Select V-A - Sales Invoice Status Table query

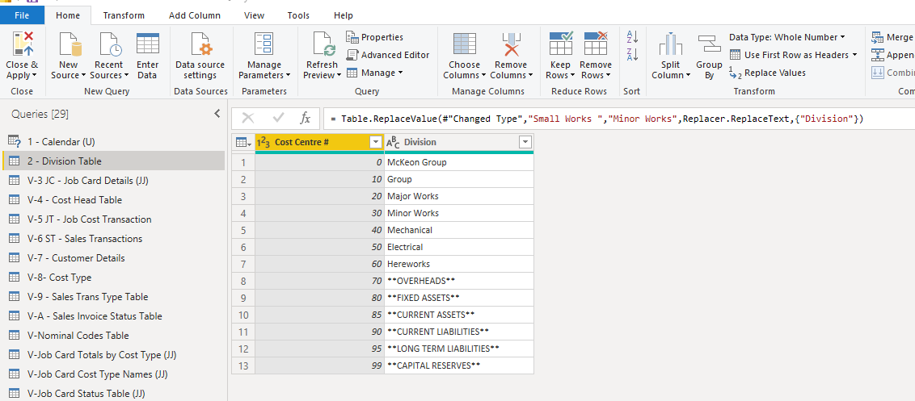click(113, 316)
